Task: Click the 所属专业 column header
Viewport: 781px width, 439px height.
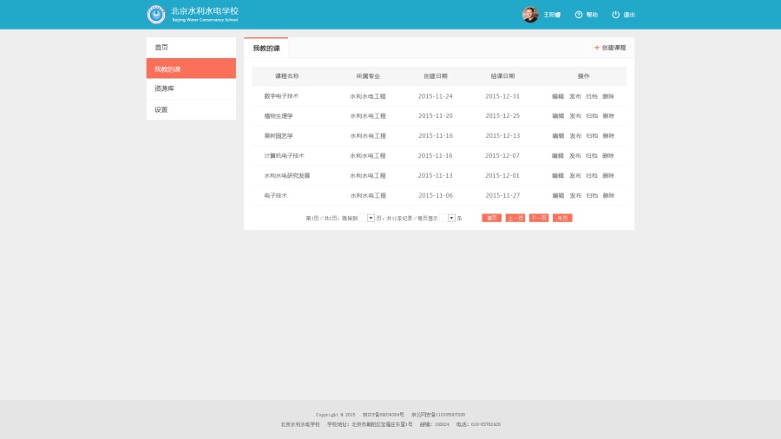Action: 368,76
